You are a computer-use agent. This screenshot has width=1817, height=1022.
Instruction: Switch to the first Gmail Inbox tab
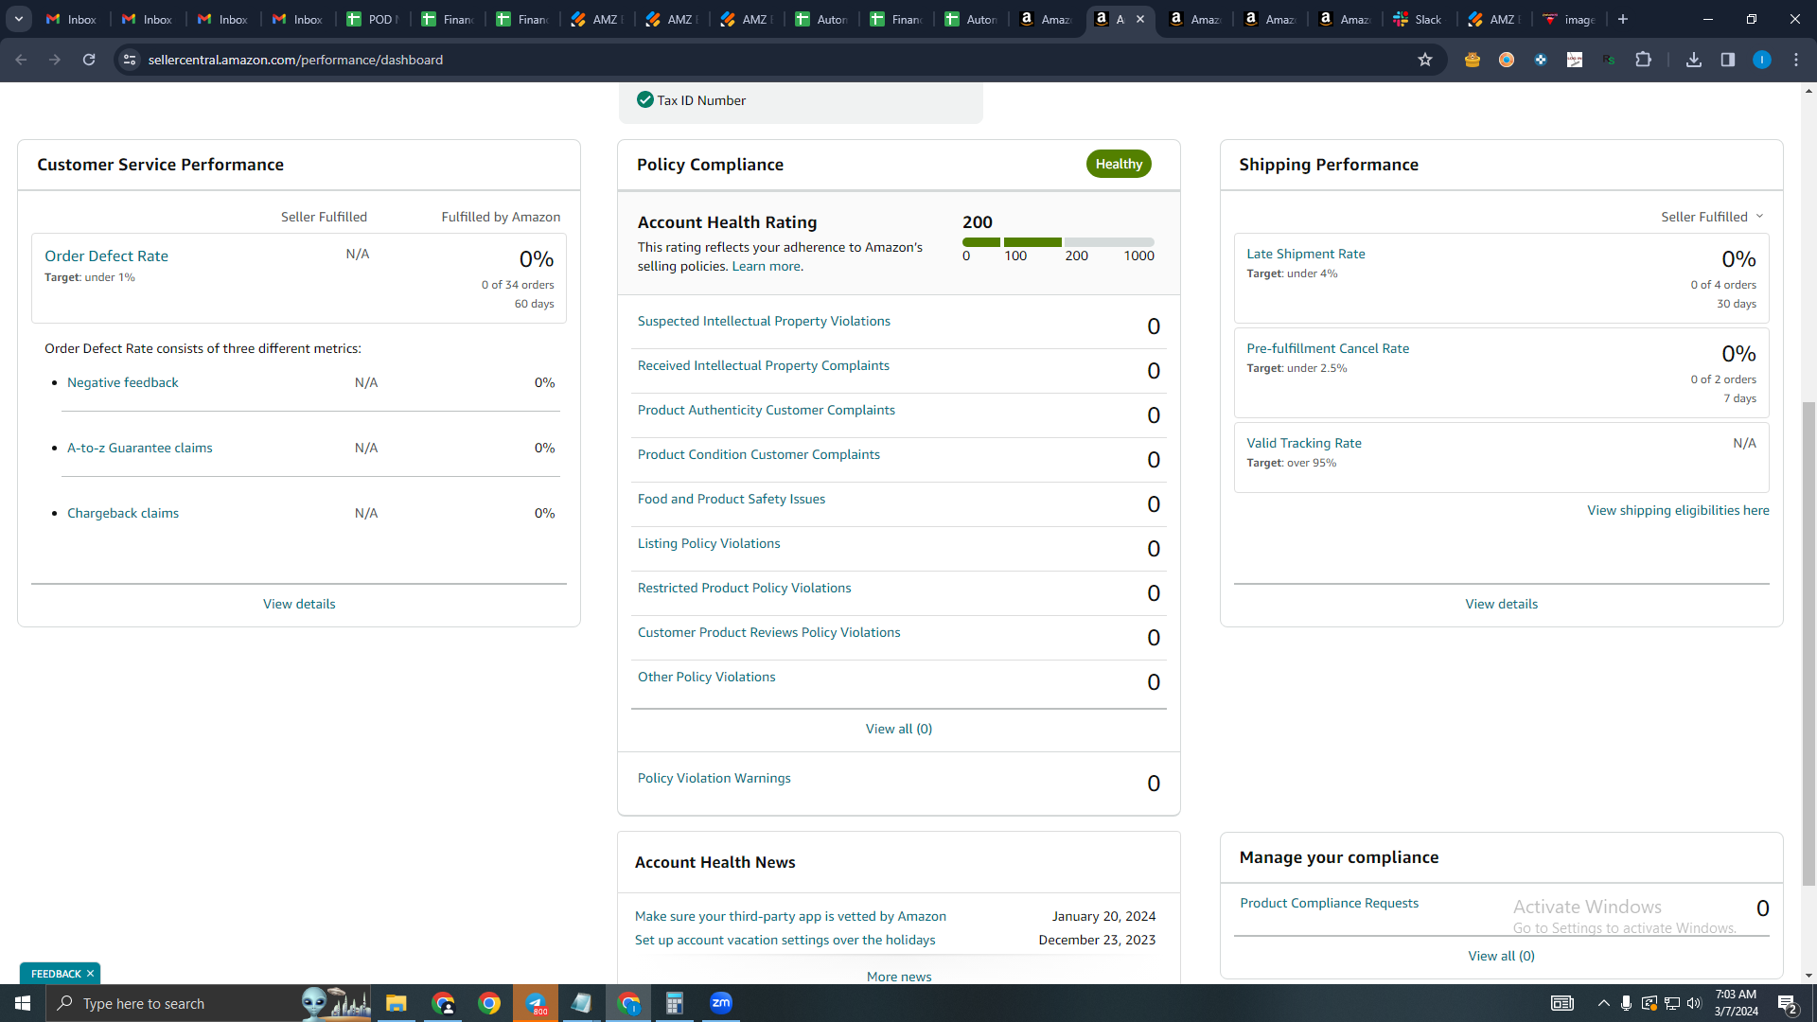click(72, 19)
